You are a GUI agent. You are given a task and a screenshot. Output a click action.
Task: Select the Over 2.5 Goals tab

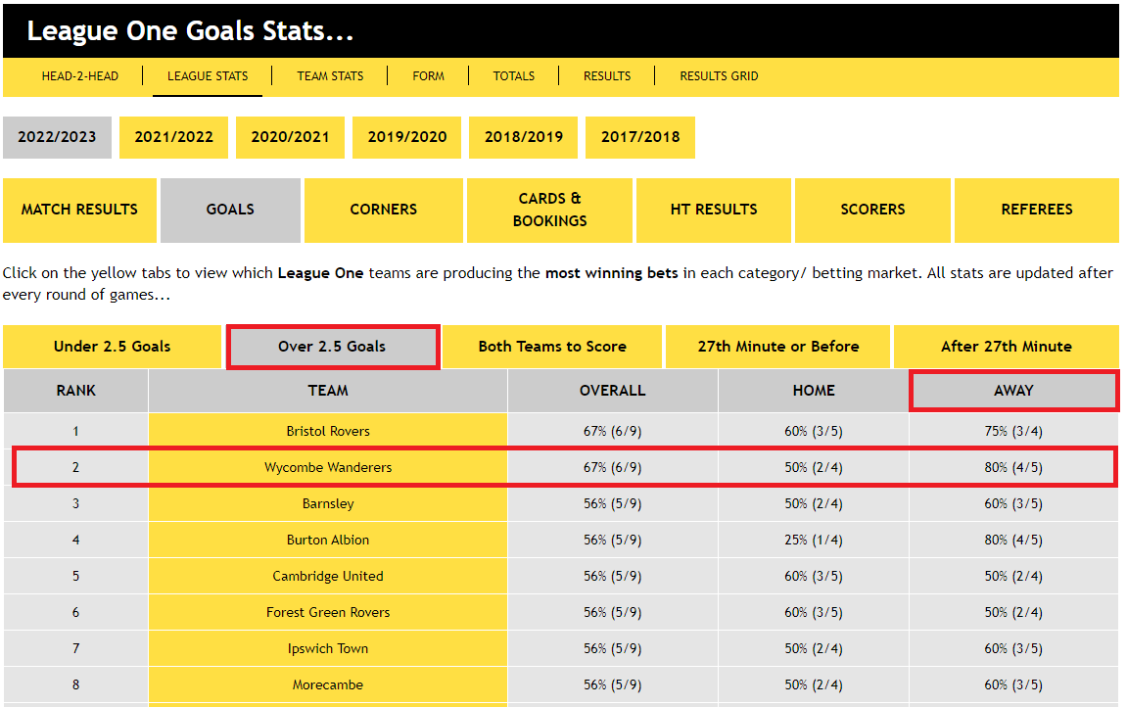click(332, 347)
